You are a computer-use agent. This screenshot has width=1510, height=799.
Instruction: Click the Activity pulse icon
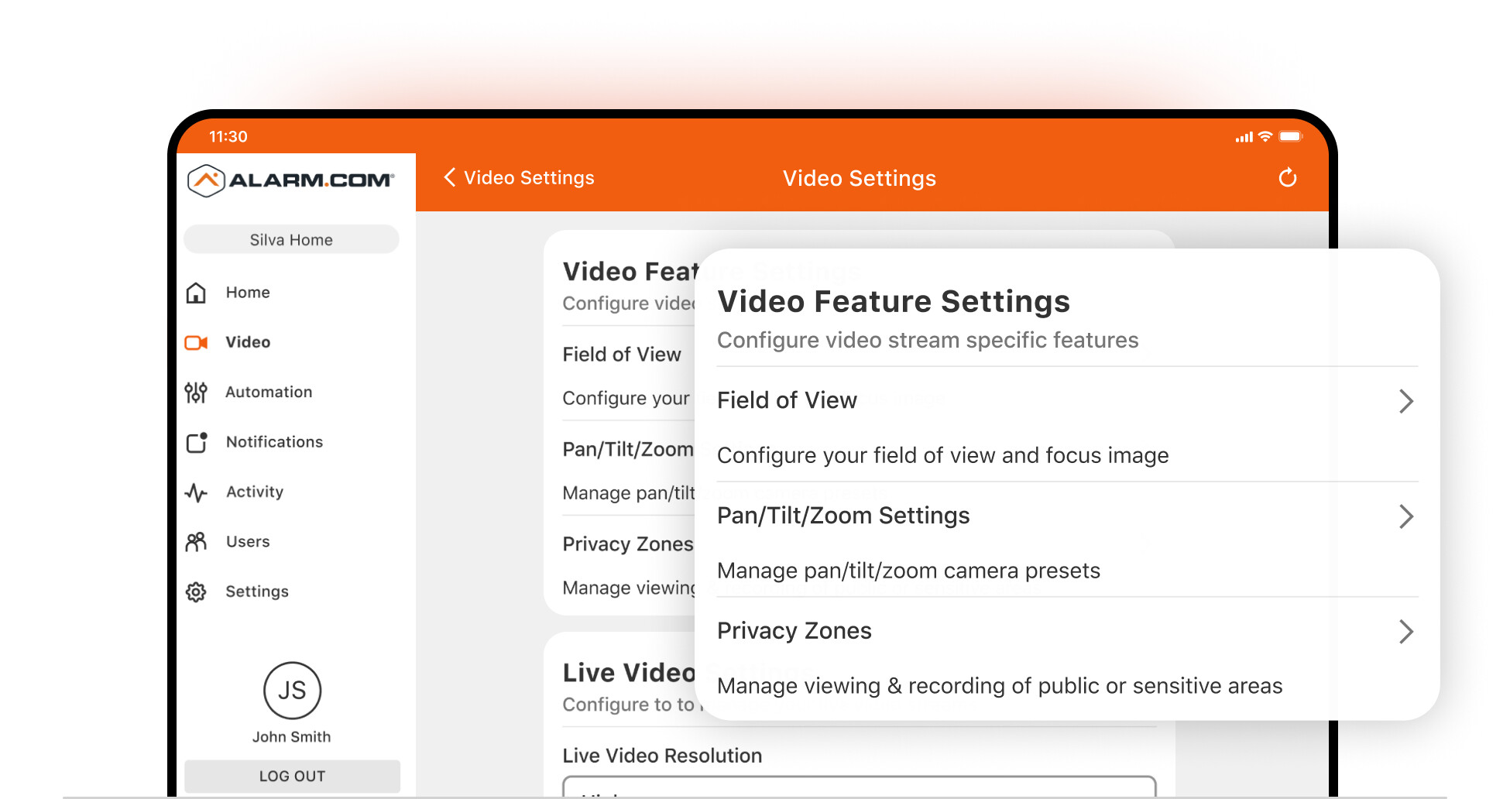196,492
